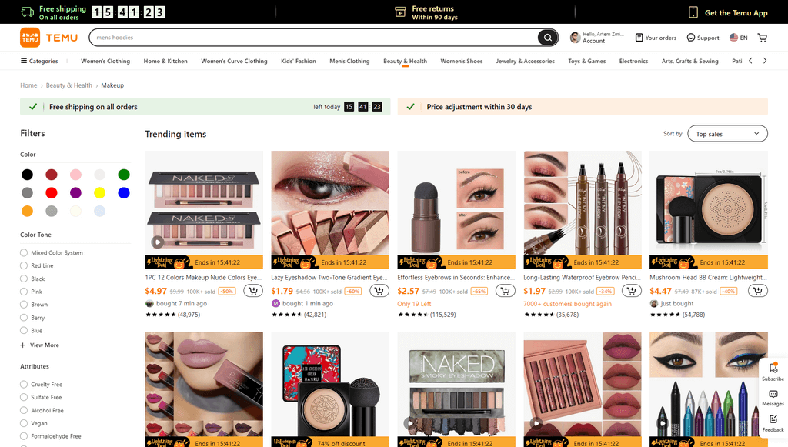This screenshot has height=447, width=788.
Task: Select the Mixed Color System tone
Action: click(x=24, y=252)
